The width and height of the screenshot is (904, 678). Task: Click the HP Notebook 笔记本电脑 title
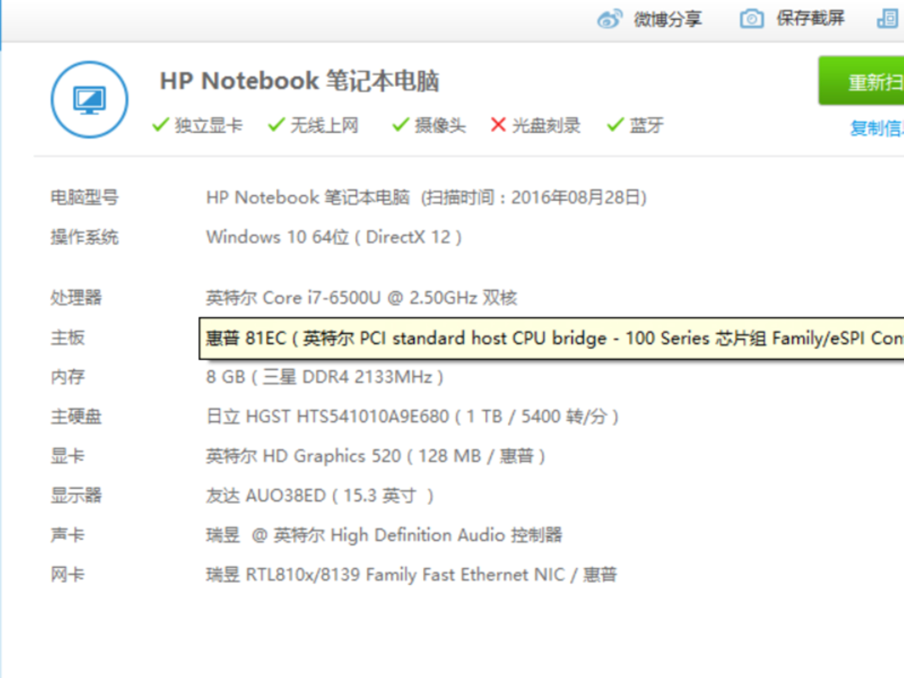click(299, 81)
